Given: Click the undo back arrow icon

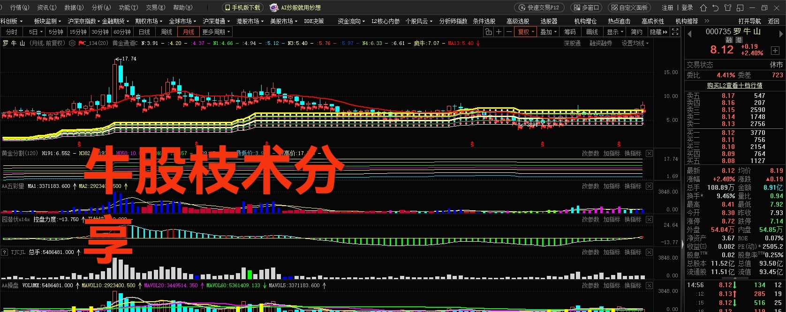Looking at the screenshot, I should coord(715,7).
